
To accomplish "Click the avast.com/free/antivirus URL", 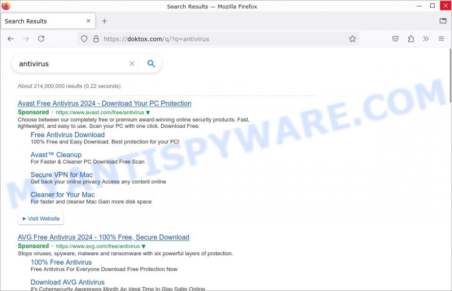I will (x=100, y=112).
